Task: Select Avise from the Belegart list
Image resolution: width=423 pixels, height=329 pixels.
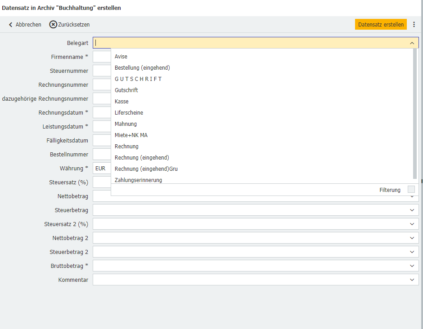Action: coord(121,57)
